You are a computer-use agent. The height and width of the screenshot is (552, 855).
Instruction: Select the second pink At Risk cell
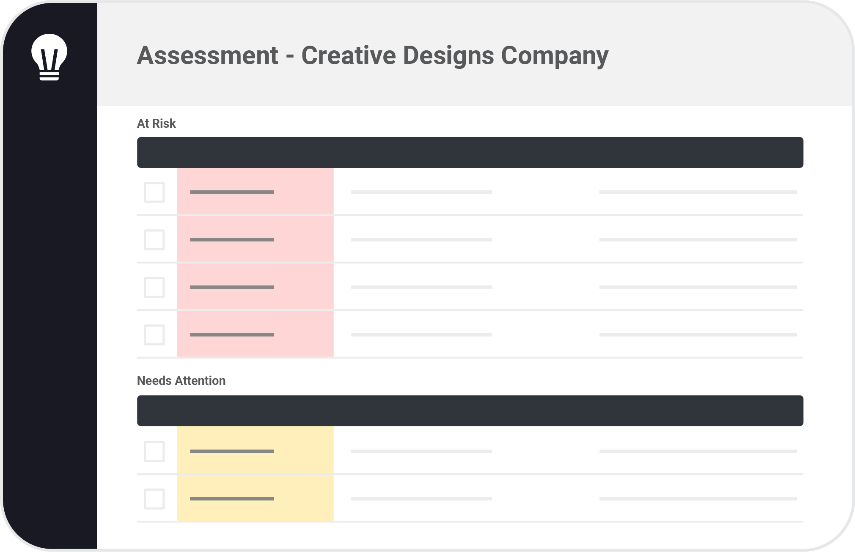[x=255, y=239]
